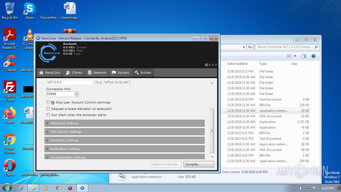Click the Chrome taskbar icon
Image resolution: width=341 pixels, height=192 pixels.
(58, 188)
